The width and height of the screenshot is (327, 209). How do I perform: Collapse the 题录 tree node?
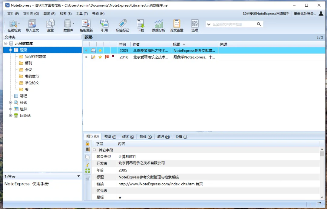(x=10, y=50)
